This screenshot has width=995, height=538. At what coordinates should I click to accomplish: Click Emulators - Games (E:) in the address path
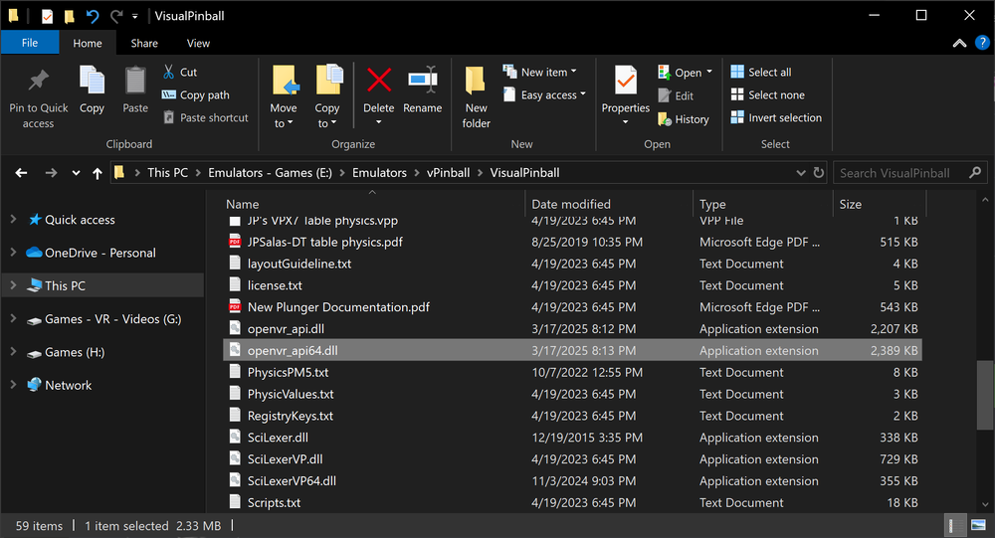pos(270,173)
